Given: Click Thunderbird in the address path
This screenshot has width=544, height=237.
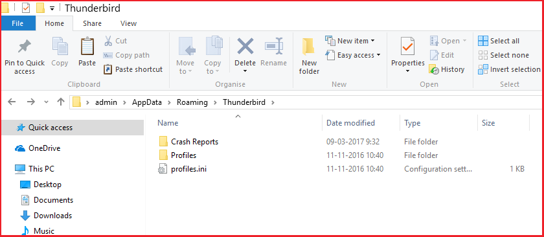Looking at the screenshot, I should (244, 102).
